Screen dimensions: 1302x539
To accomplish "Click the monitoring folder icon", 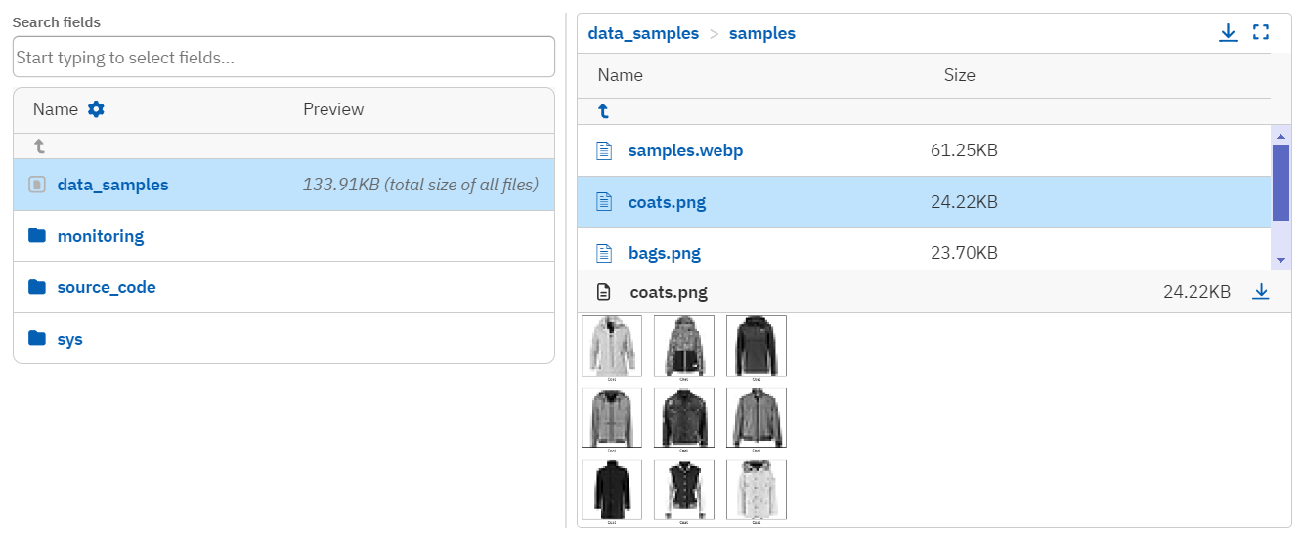I will pos(37,236).
